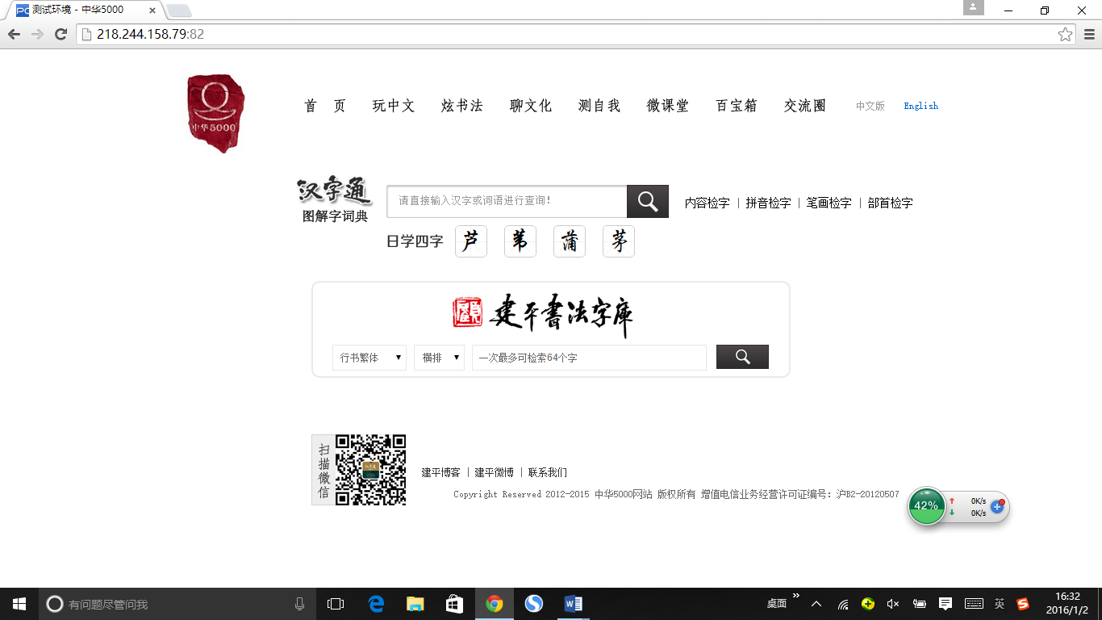Click the browser forward arrow
The image size is (1102, 620).
click(x=37, y=34)
